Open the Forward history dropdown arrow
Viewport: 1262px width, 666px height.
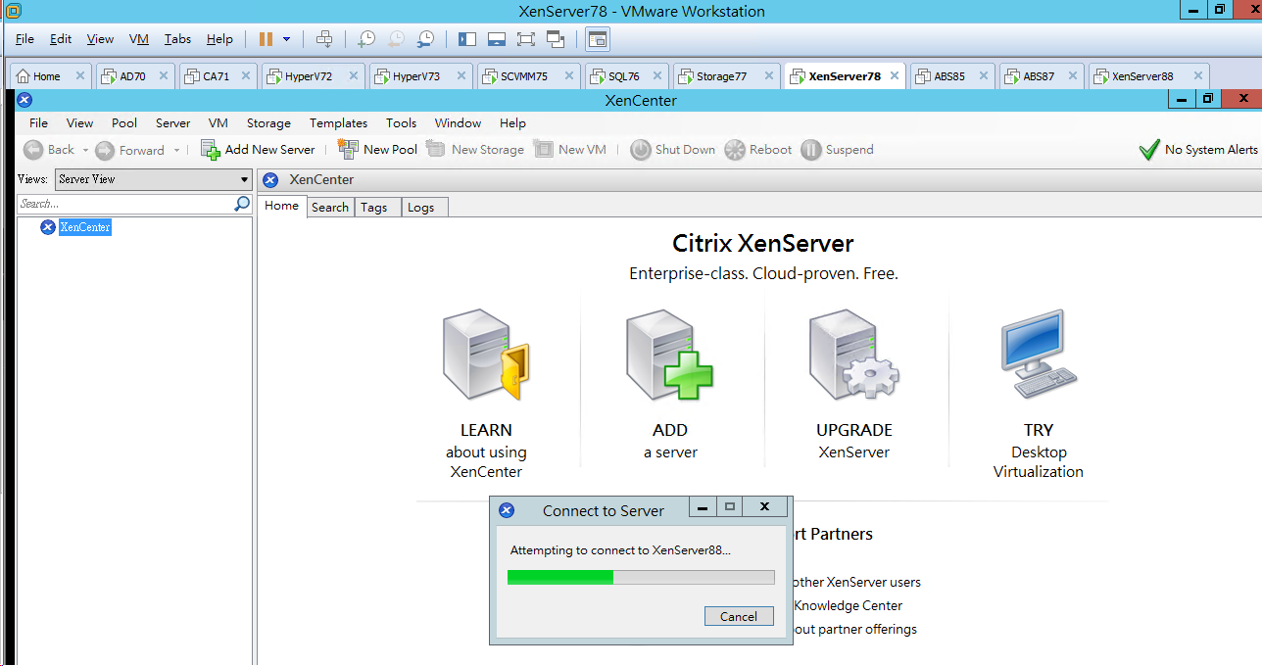176,150
